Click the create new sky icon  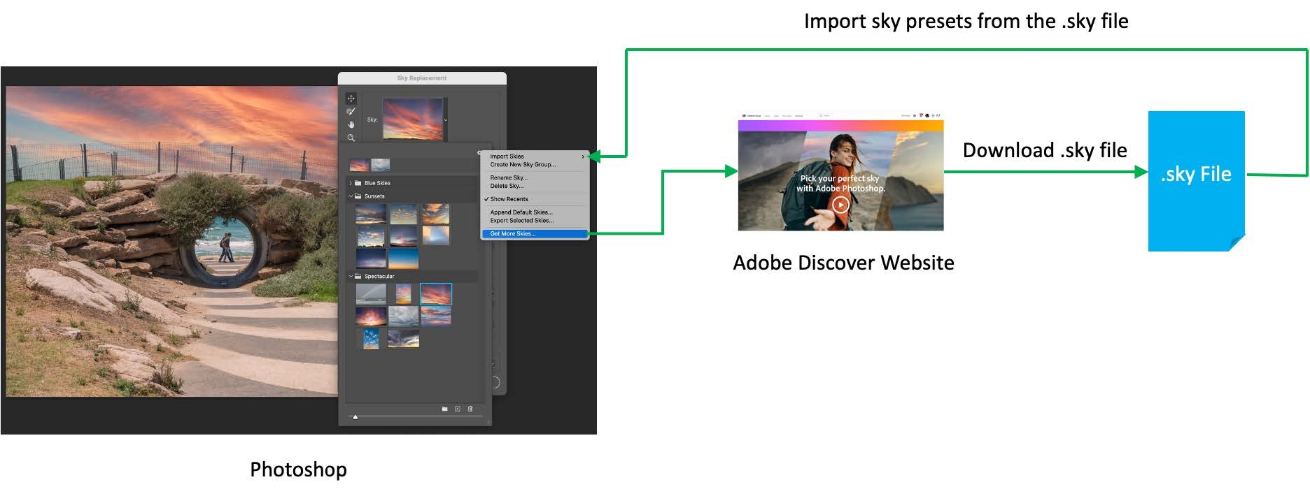[458, 409]
